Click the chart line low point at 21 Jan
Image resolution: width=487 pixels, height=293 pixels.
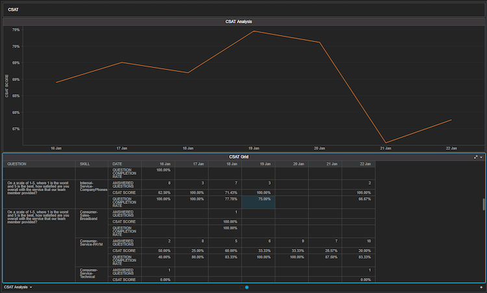[x=386, y=143]
